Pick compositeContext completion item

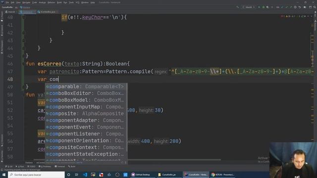(x=86, y=147)
